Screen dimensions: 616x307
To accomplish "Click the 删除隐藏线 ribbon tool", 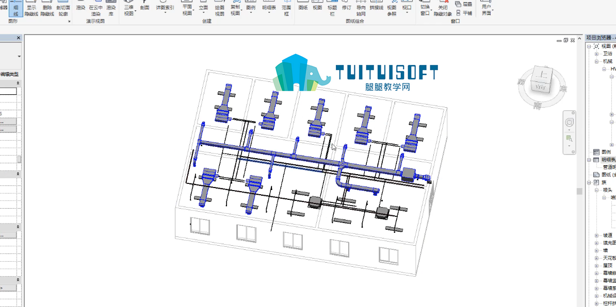I will tap(47, 8).
